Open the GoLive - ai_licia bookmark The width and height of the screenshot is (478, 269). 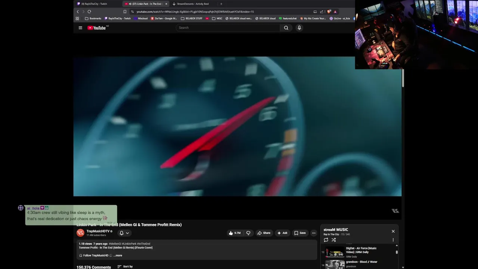pyautogui.click(x=339, y=18)
